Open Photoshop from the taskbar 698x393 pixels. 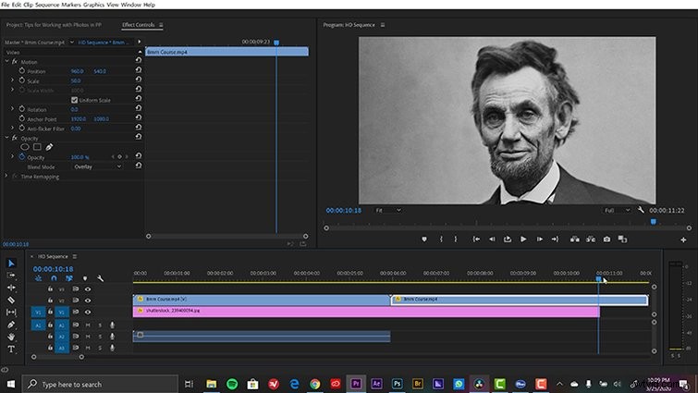point(398,384)
